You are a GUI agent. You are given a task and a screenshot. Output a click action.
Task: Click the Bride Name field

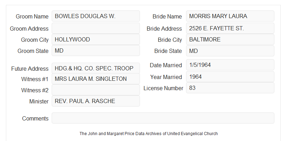[230, 16]
